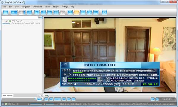Toggle the mute speaker button
Image resolution: width=178 pixels, height=107 pixels.
click(39, 99)
